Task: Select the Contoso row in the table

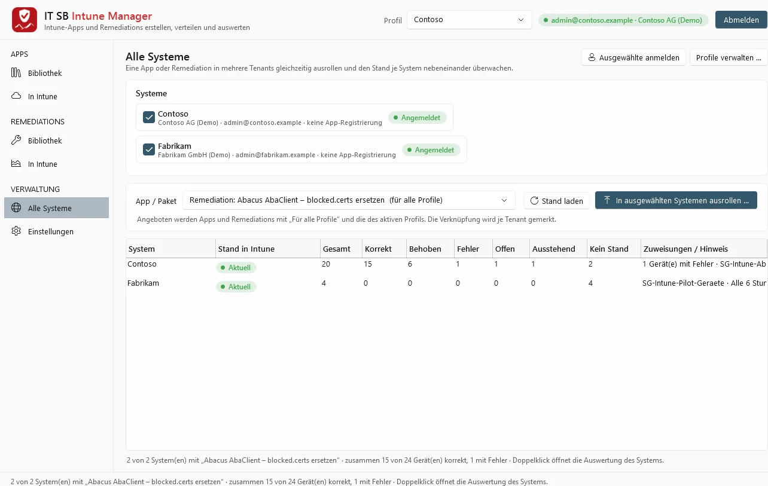Action: (x=446, y=267)
